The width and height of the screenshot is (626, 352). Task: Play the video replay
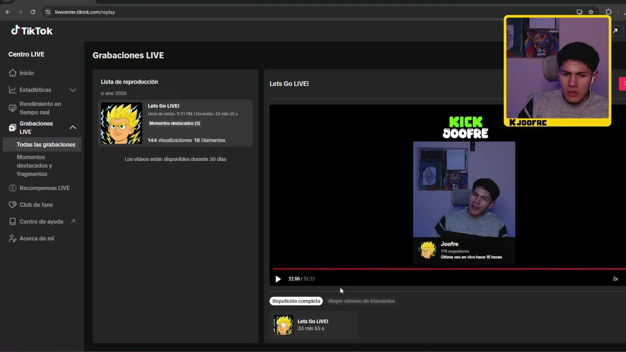[278, 279]
